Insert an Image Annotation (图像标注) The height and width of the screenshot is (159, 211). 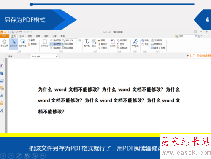pyautogui.click(x=157, y=44)
